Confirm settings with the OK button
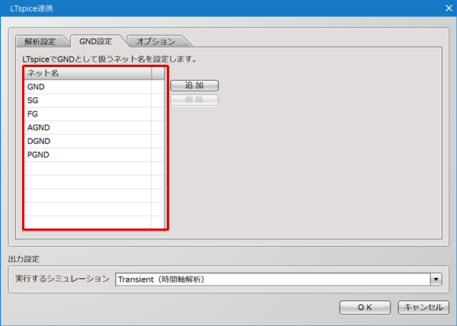This screenshot has width=457, height=326. tap(365, 307)
